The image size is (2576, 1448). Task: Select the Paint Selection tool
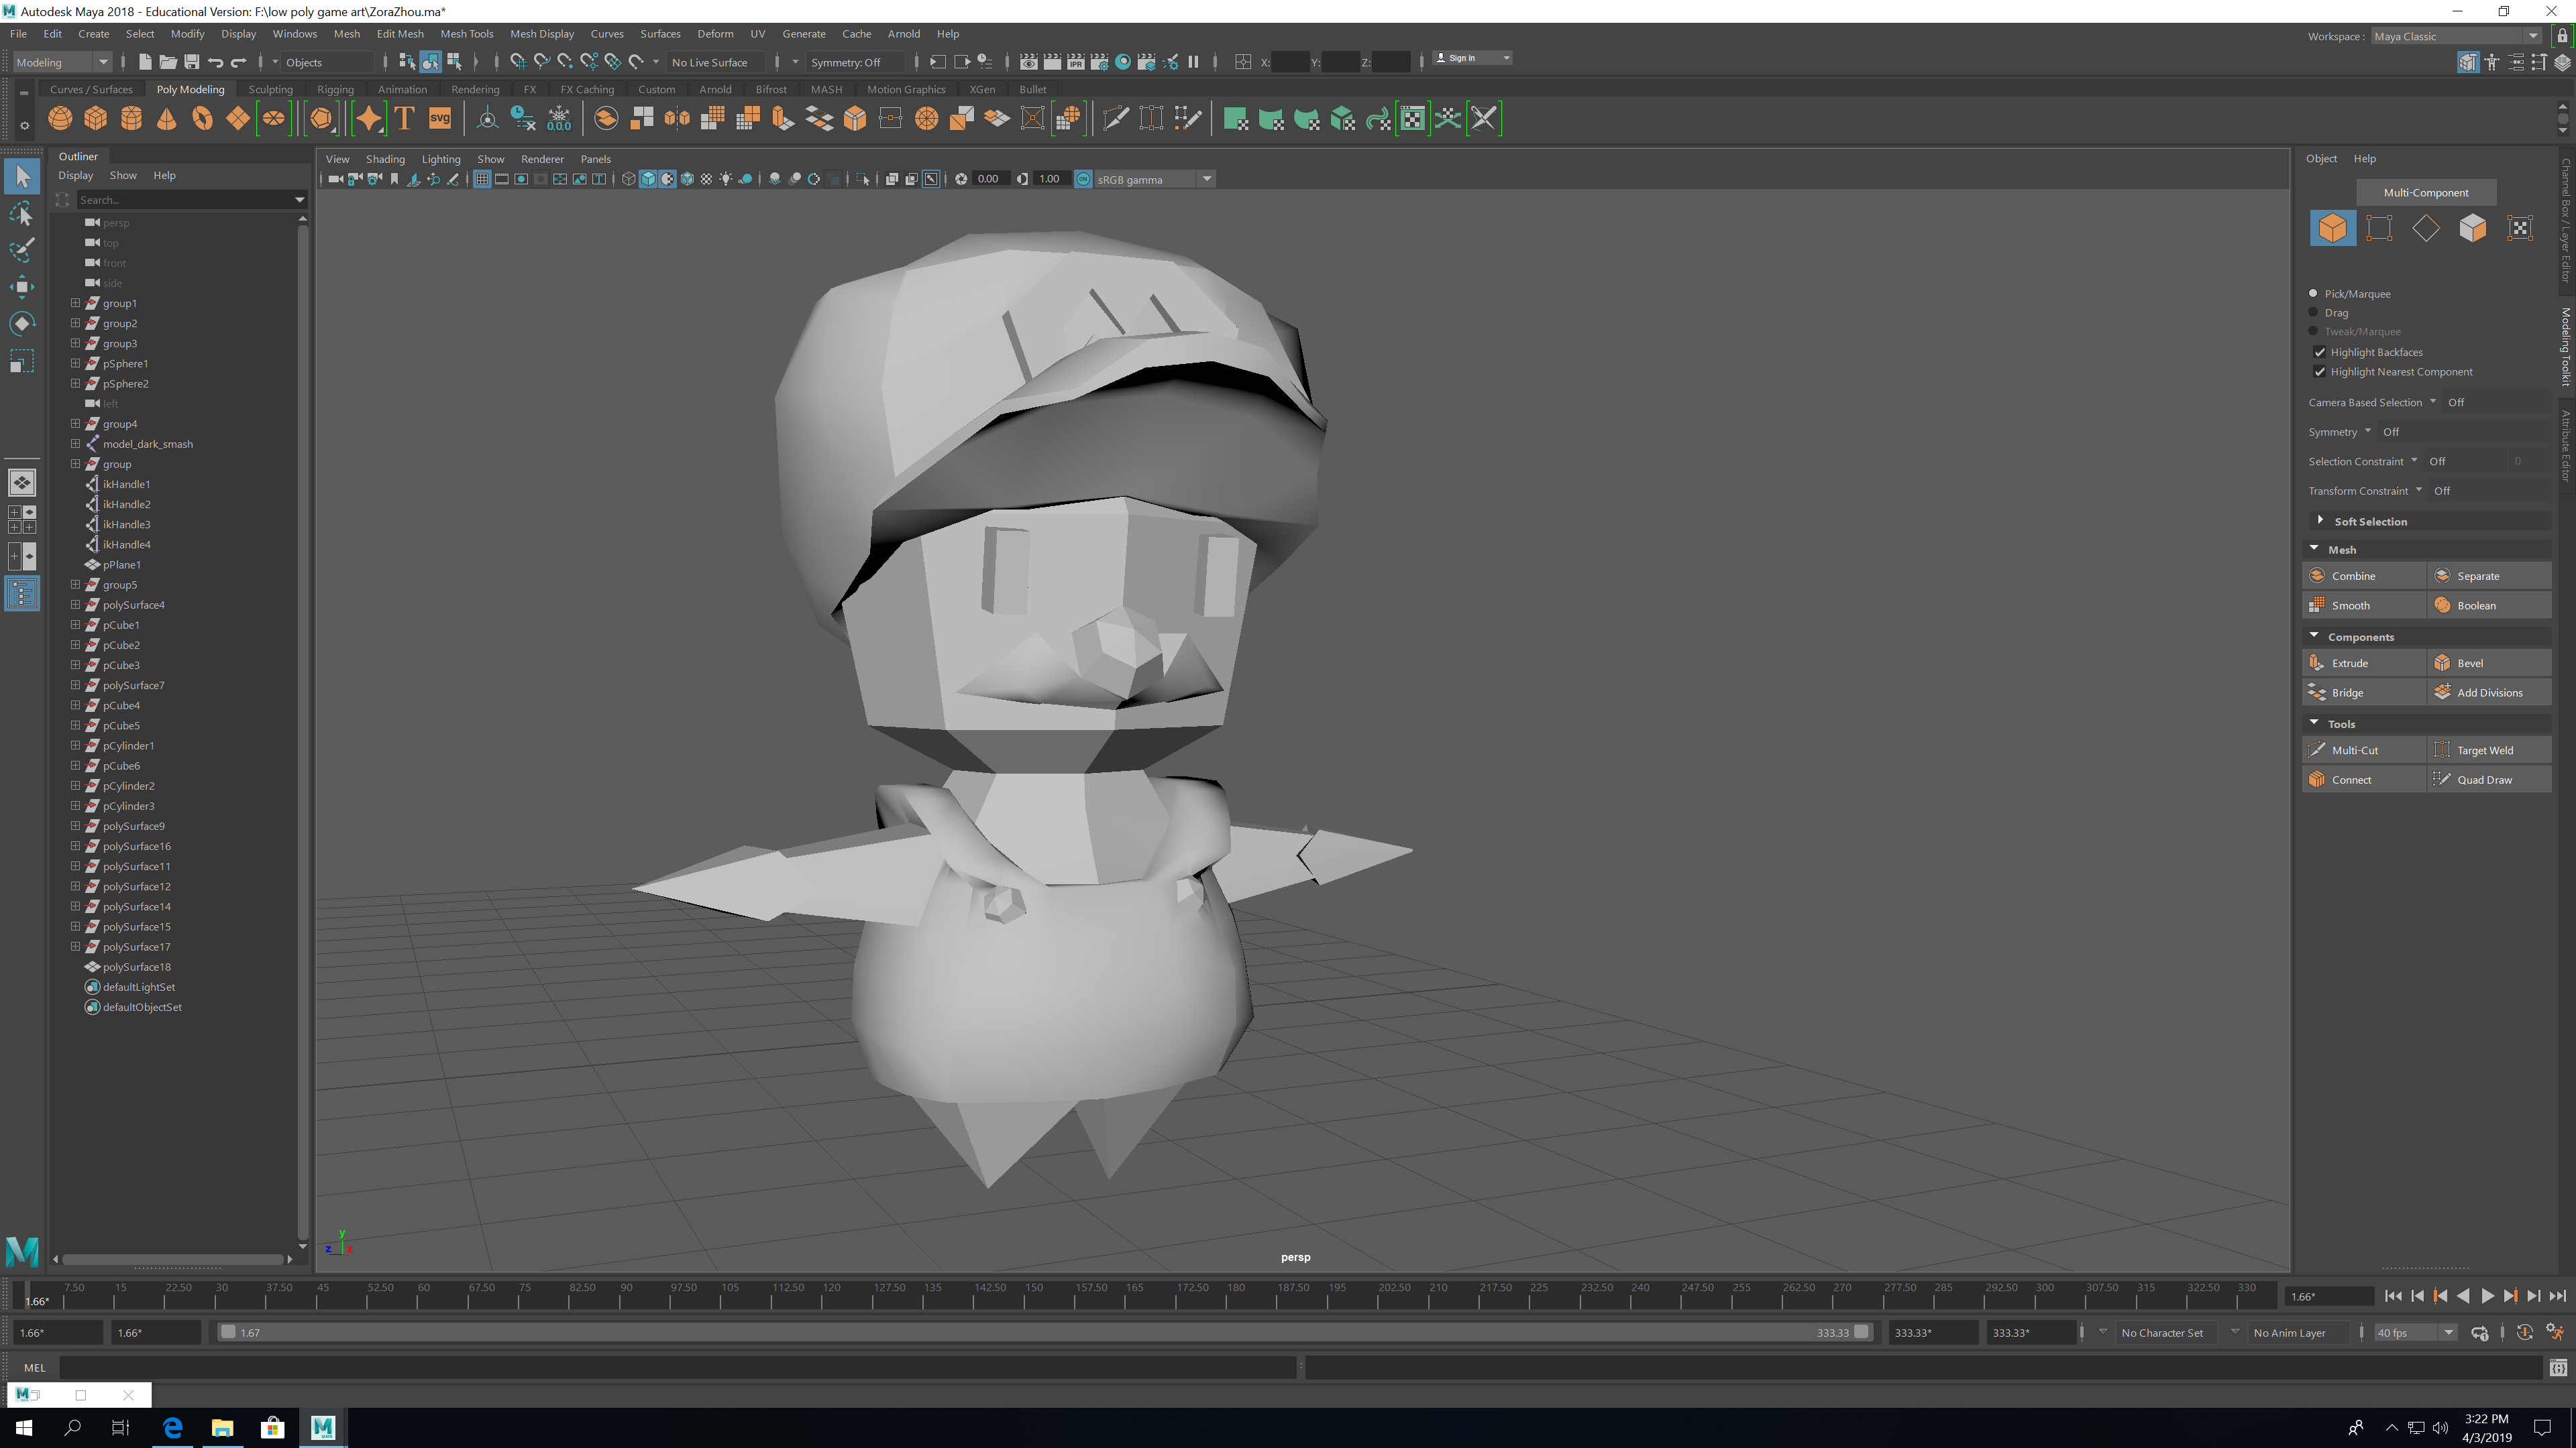pyautogui.click(x=22, y=250)
